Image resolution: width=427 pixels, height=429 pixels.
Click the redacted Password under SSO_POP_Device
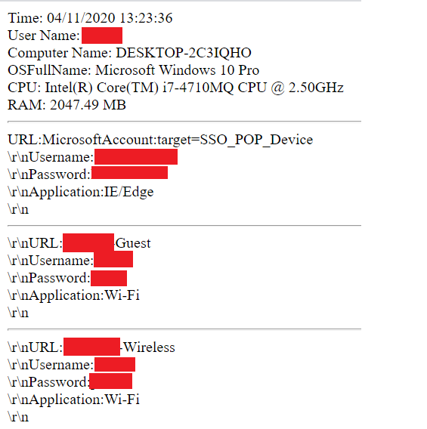point(129,173)
